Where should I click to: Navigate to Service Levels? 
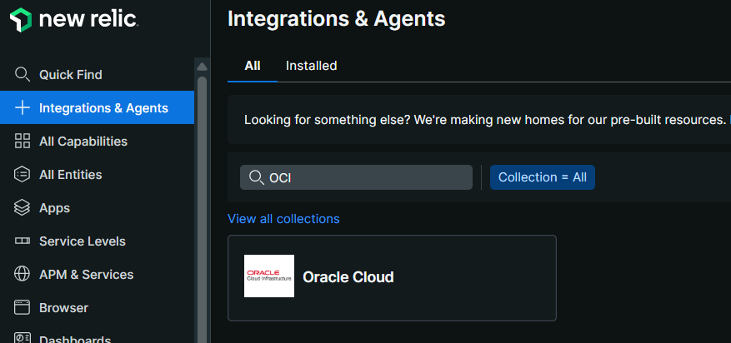(x=97, y=241)
